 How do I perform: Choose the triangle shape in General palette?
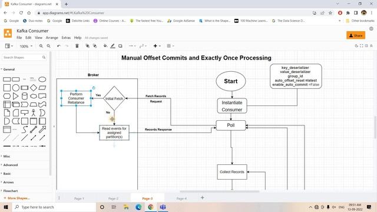click(16, 96)
